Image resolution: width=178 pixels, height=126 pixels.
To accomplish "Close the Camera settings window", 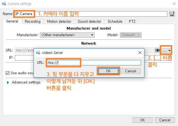I will 174,4.
